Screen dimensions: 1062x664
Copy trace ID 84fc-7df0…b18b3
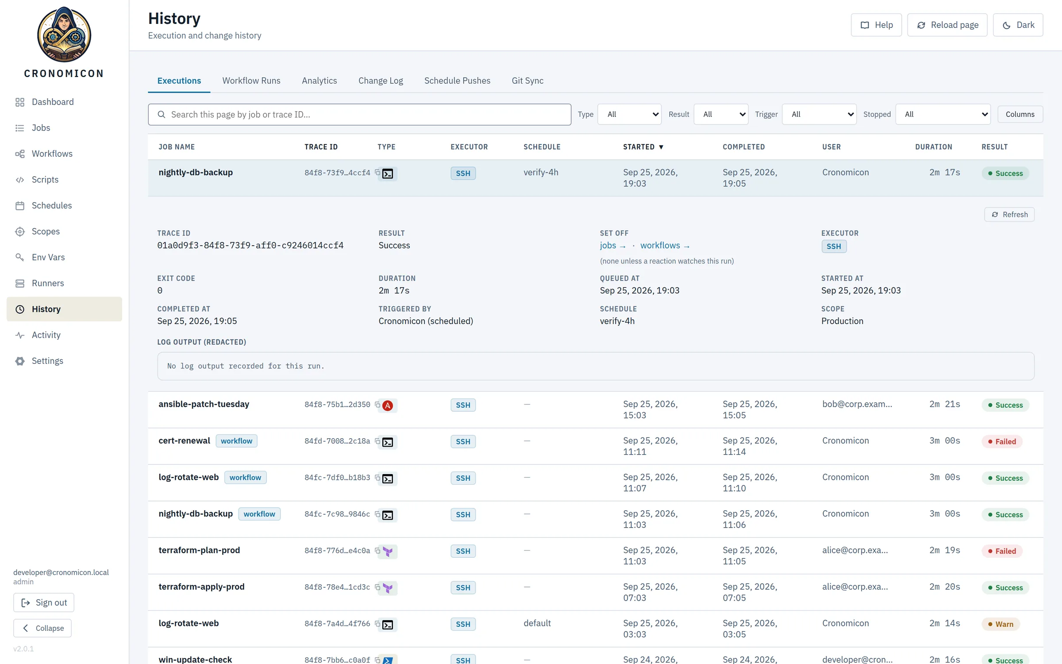377,478
